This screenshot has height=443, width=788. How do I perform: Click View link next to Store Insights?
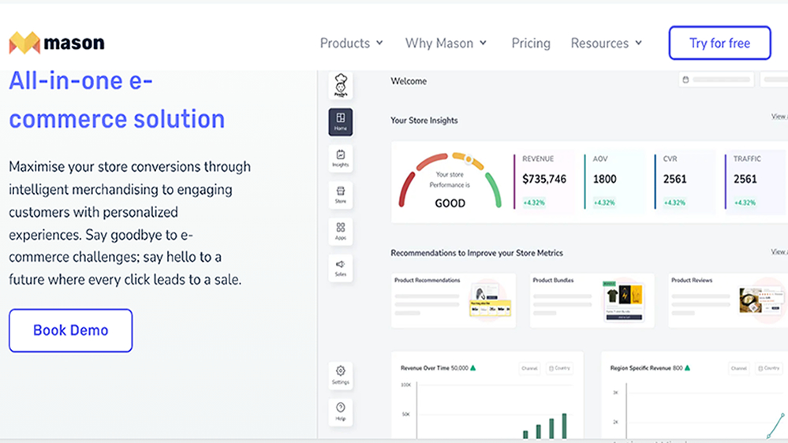(x=779, y=117)
